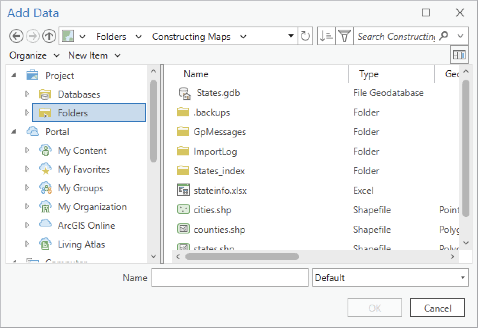
Task: Click the Back navigation arrow
Action: pos(16,36)
